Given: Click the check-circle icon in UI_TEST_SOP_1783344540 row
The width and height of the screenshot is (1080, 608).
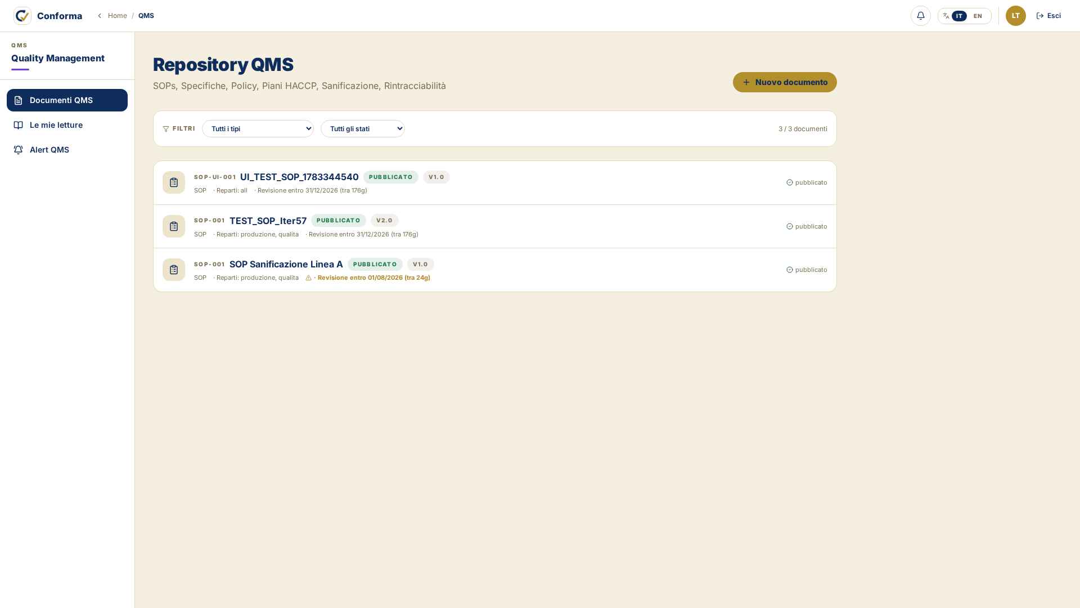Looking at the screenshot, I should (x=790, y=182).
